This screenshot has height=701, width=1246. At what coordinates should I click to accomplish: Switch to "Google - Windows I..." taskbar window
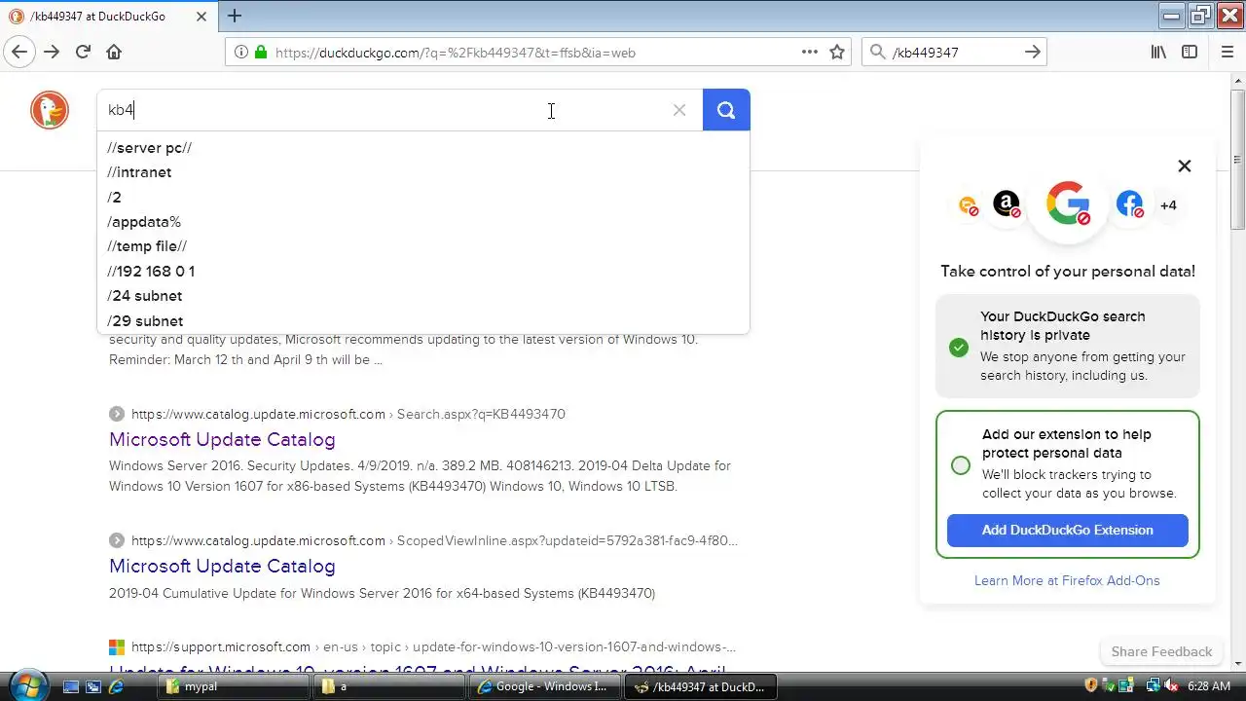click(544, 686)
